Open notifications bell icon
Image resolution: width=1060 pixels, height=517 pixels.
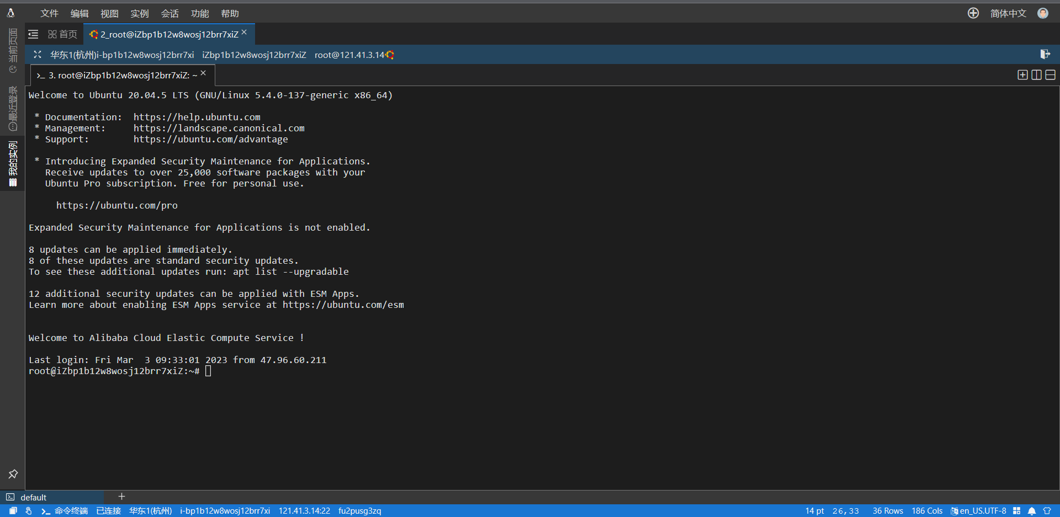pos(1031,511)
